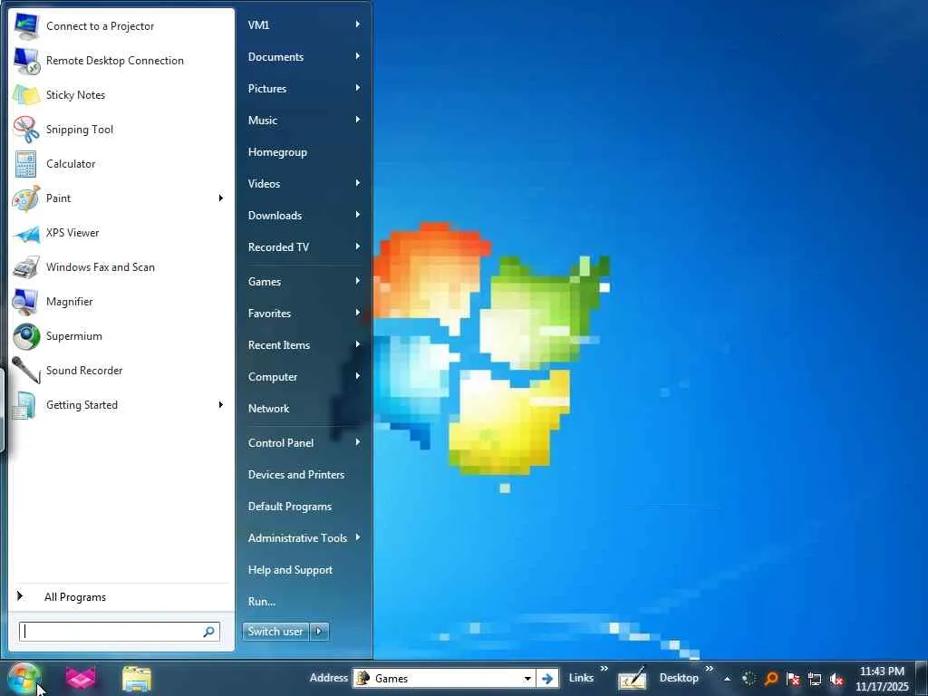The width and height of the screenshot is (928, 696).
Task: Expand the Getting Started jump list arrow
Action: point(221,405)
